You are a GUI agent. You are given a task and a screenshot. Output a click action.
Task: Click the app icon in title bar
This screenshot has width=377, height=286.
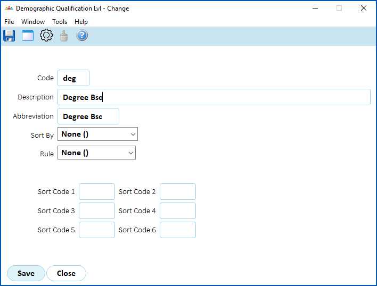[x=9, y=9]
